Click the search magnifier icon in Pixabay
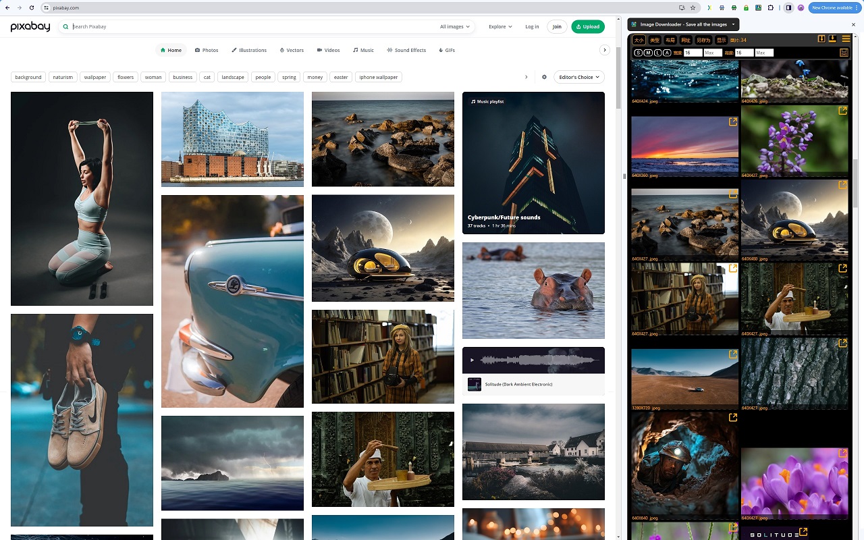Image resolution: width=864 pixels, height=540 pixels. coord(65,27)
